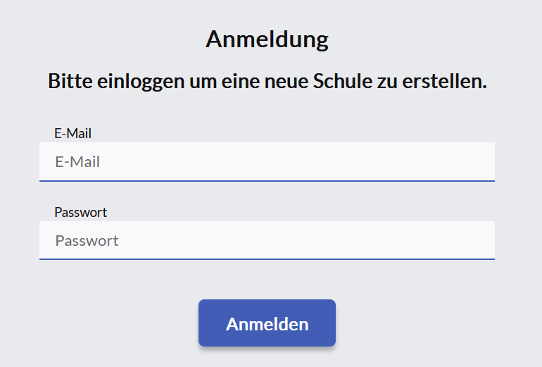The width and height of the screenshot is (542, 367).
Task: Click the E-Mail label above the field
Action: pos(73,133)
